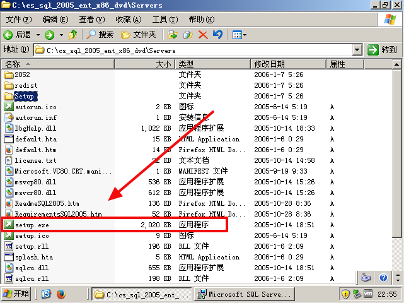
Task: Open the 工具(T) menu
Action: coord(165,20)
